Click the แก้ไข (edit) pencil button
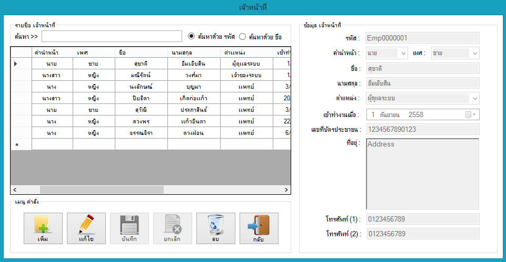 [86, 228]
